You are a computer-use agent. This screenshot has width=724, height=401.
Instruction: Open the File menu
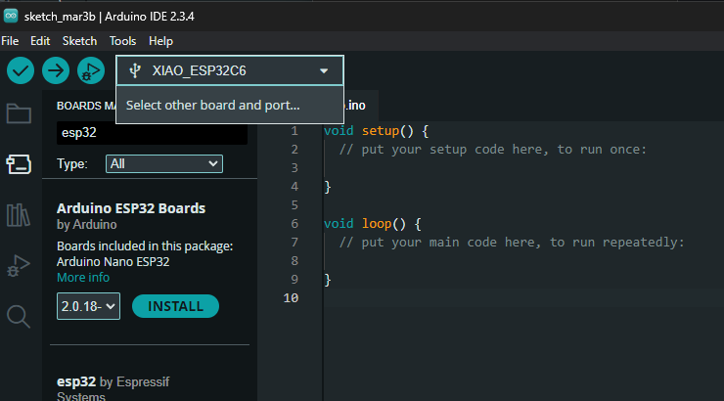(10, 41)
